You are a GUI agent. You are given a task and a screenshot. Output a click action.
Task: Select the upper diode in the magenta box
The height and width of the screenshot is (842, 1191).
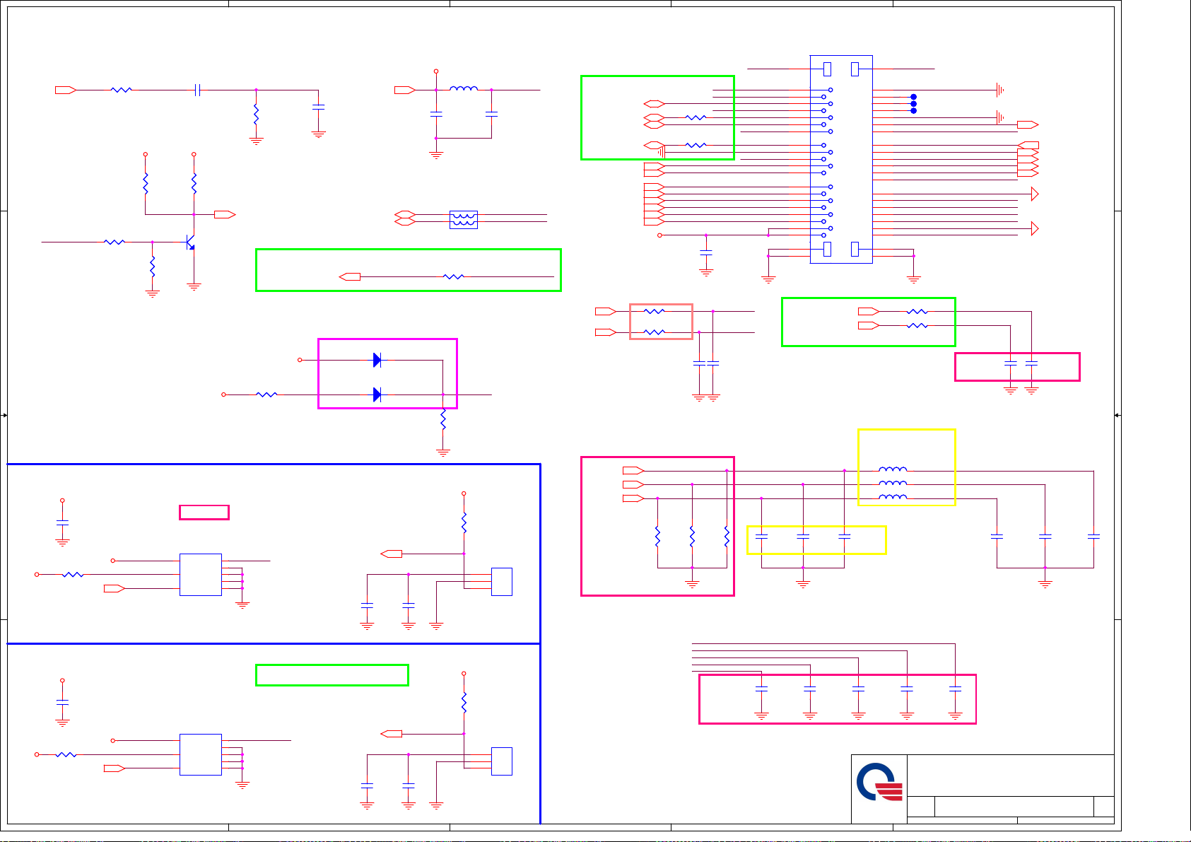click(x=377, y=360)
